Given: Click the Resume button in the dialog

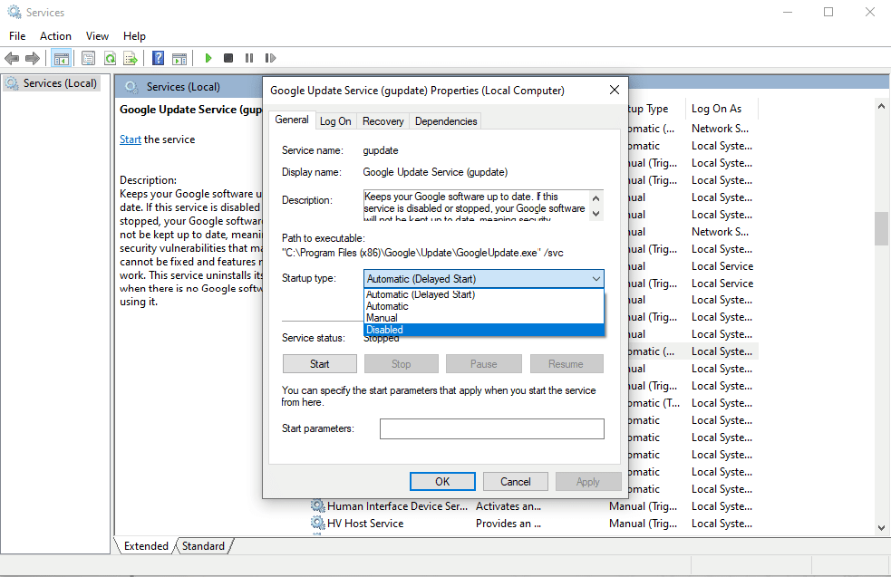Looking at the screenshot, I should click(x=566, y=364).
